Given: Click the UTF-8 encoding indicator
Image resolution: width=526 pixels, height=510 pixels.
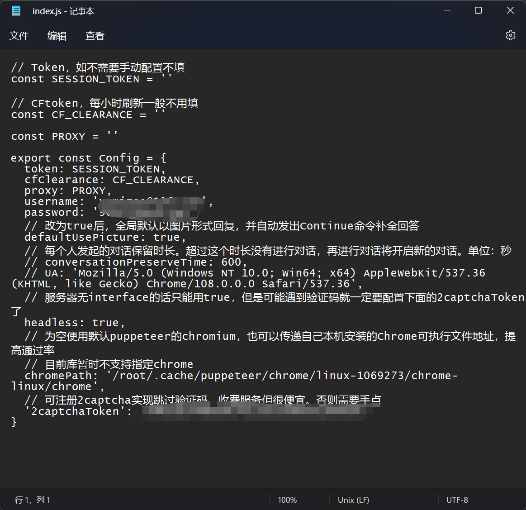Looking at the screenshot, I should coord(457,500).
